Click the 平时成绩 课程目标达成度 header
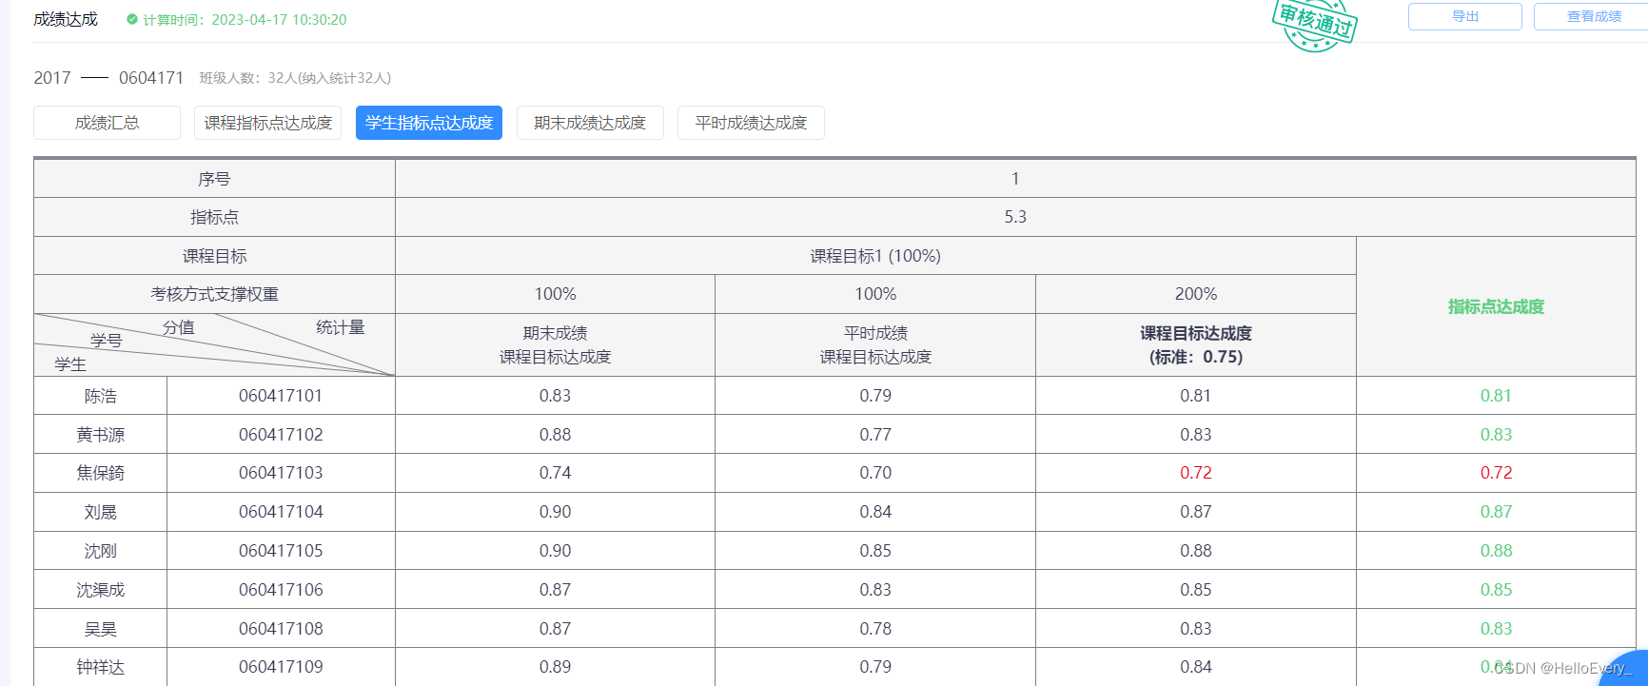This screenshot has width=1648, height=686. [875, 344]
